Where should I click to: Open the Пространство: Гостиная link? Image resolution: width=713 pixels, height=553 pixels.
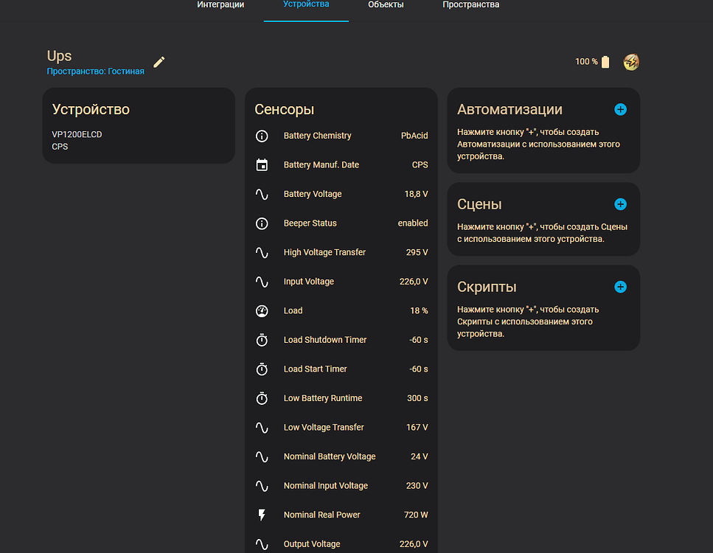point(96,71)
